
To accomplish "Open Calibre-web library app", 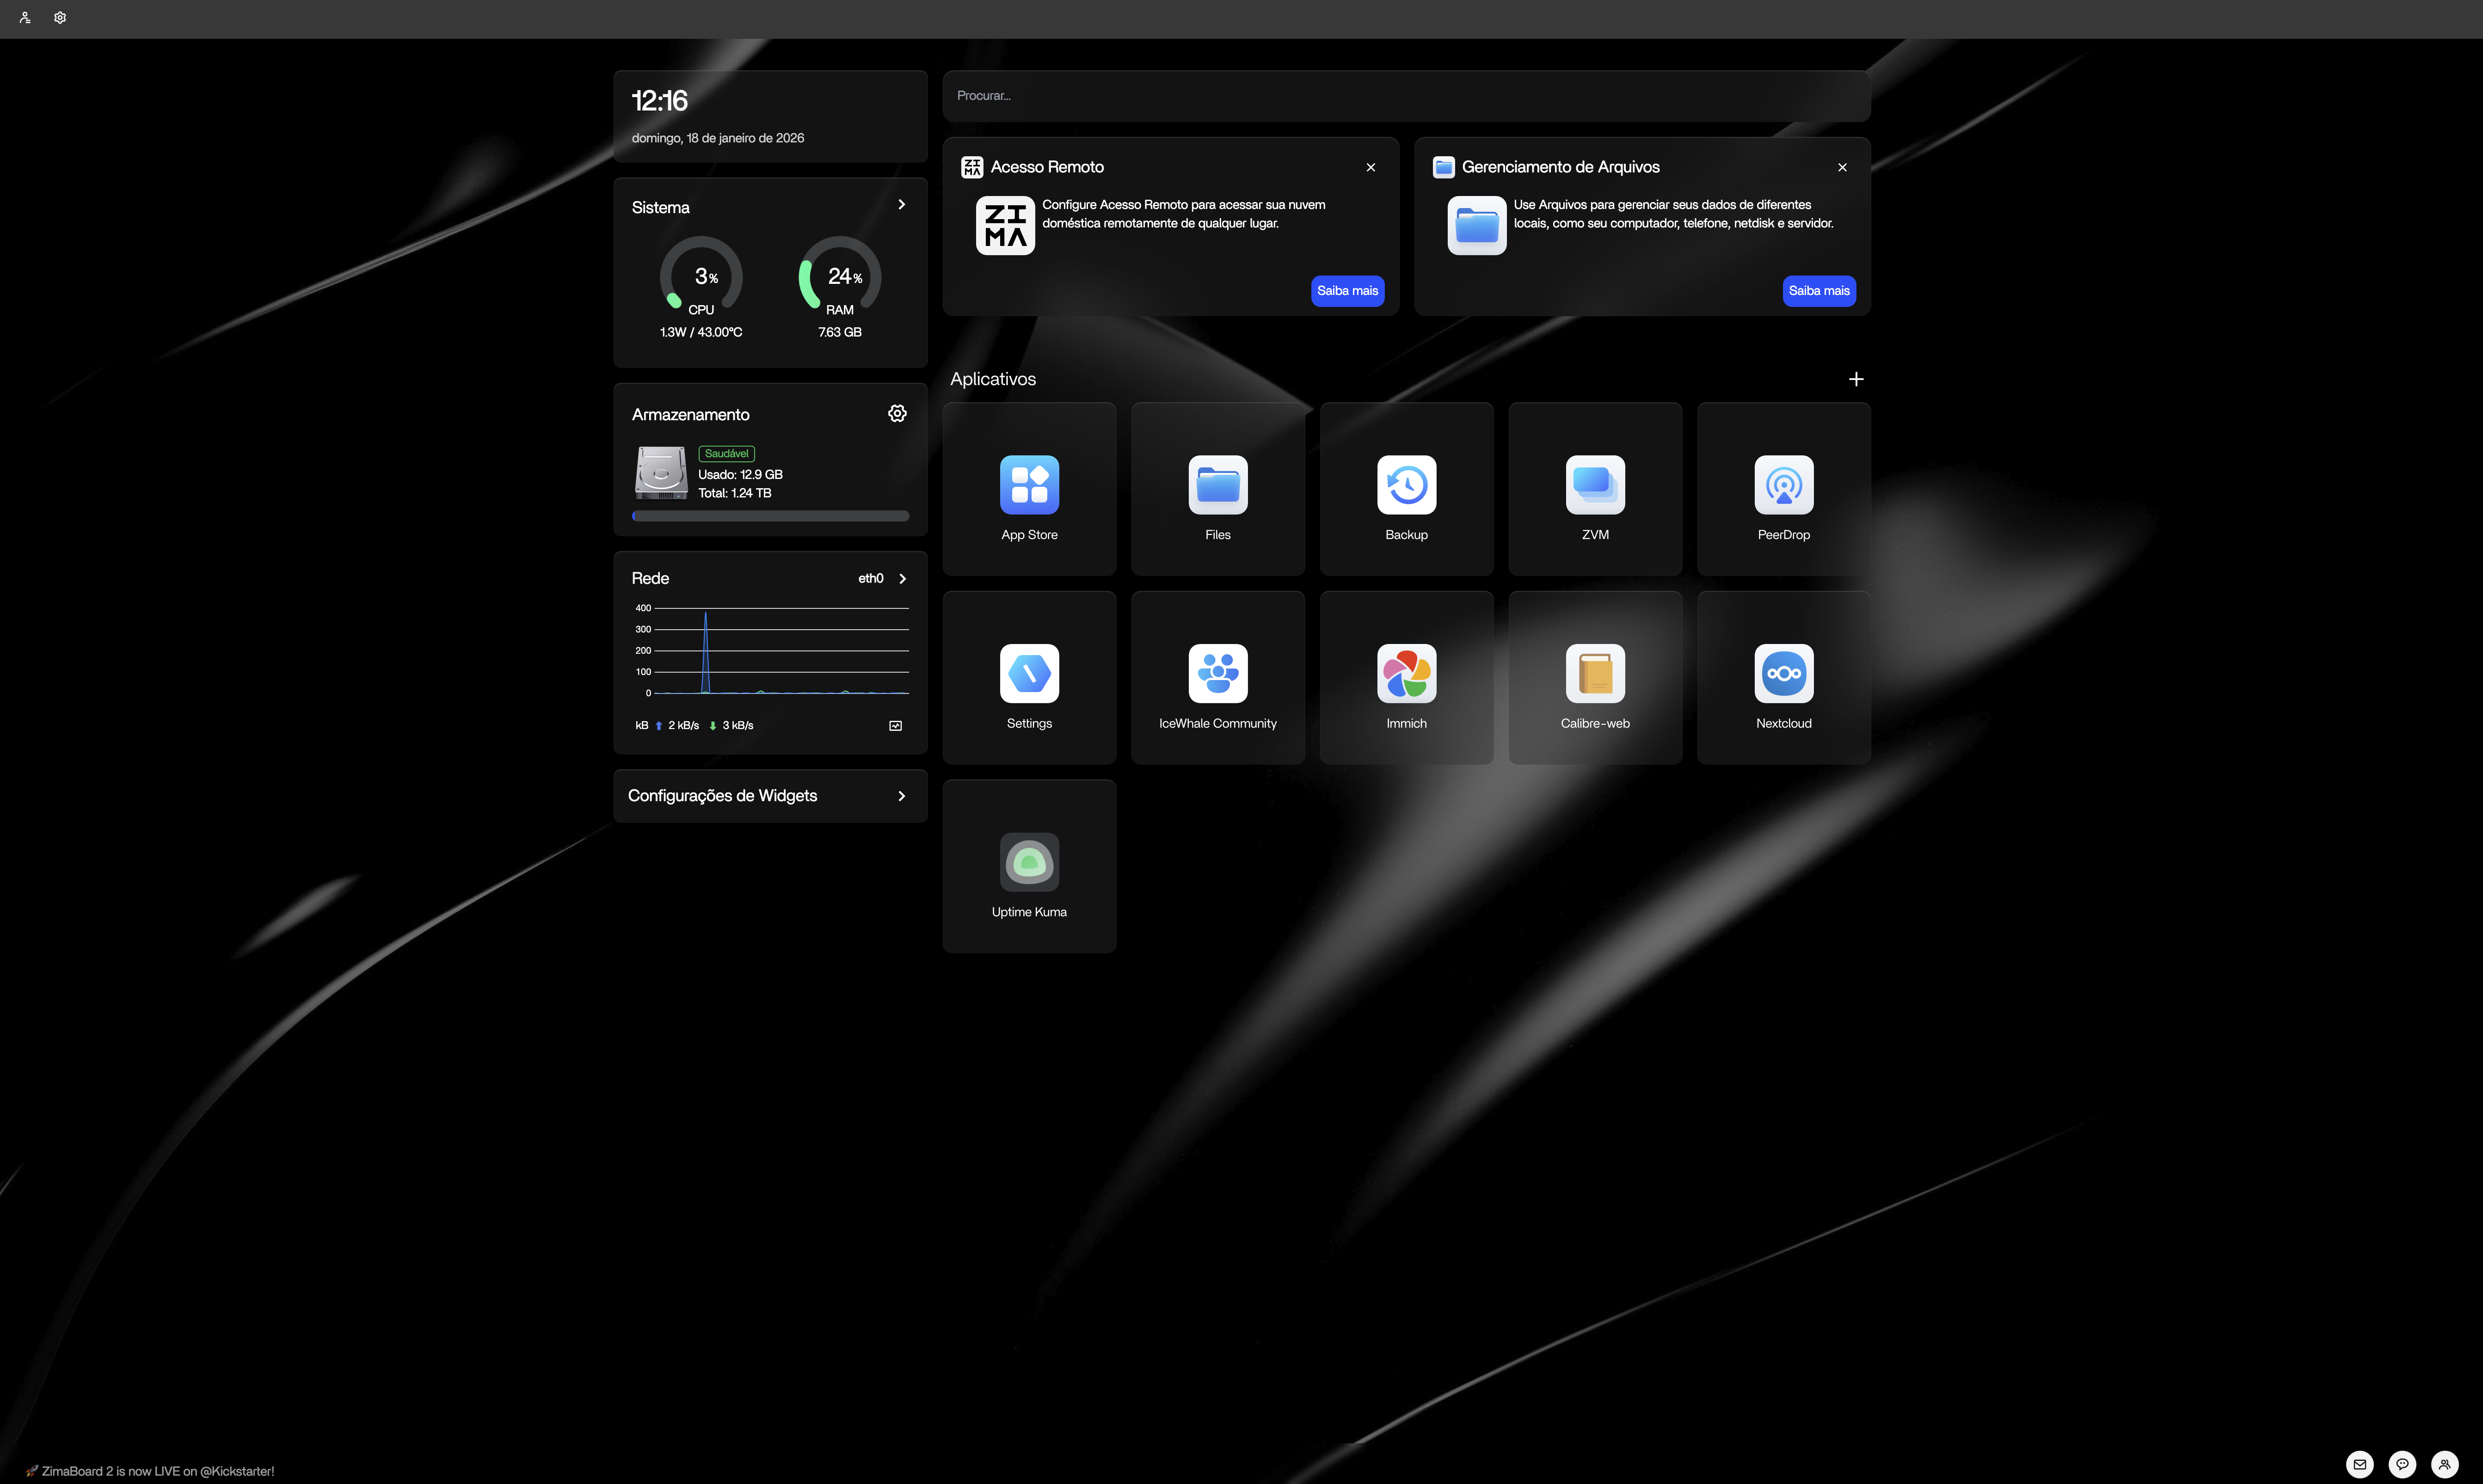I will 1595,674.
